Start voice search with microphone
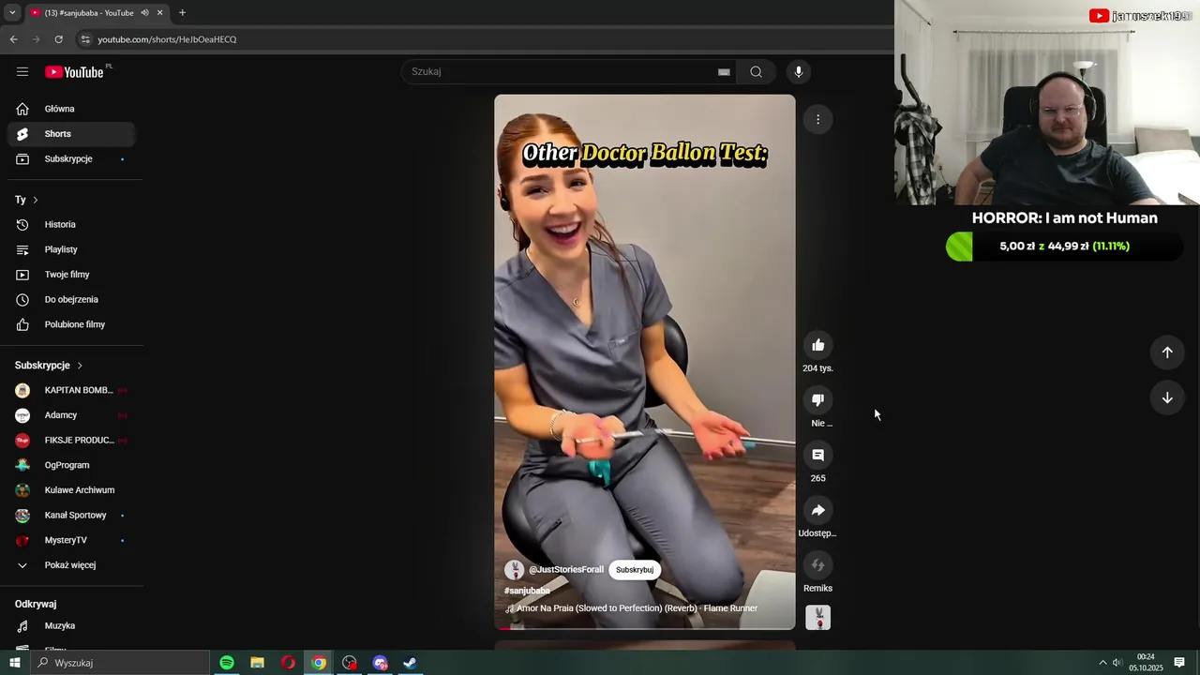Screen dimensions: 1200x675 pos(799,72)
